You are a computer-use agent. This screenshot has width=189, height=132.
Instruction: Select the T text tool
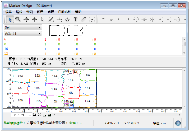tap(75, 19)
